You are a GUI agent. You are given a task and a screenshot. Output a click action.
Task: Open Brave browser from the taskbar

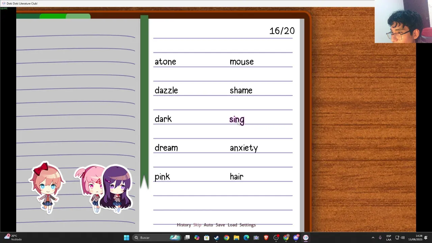pyautogui.click(x=266, y=238)
